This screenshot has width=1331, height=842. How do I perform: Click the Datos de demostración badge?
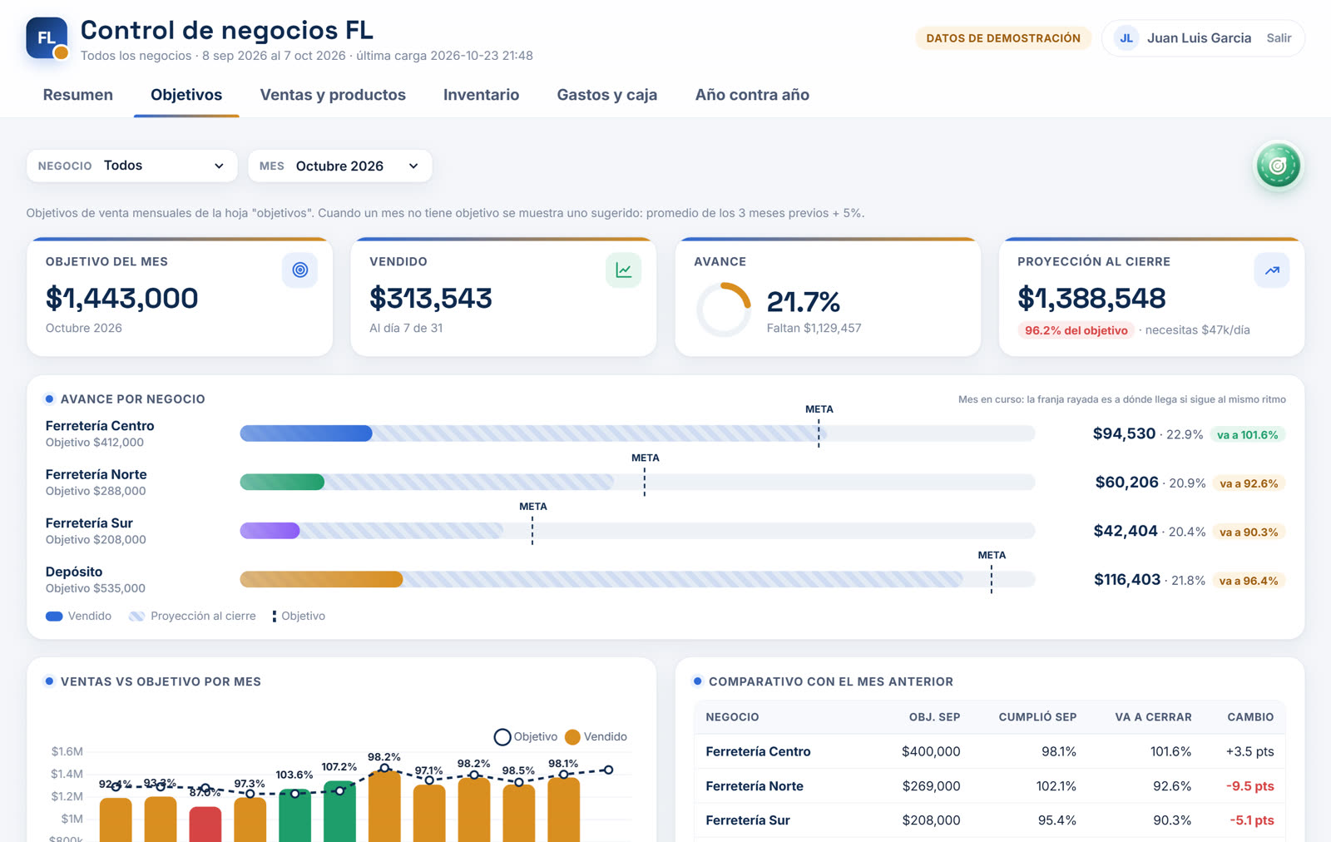coord(1003,38)
